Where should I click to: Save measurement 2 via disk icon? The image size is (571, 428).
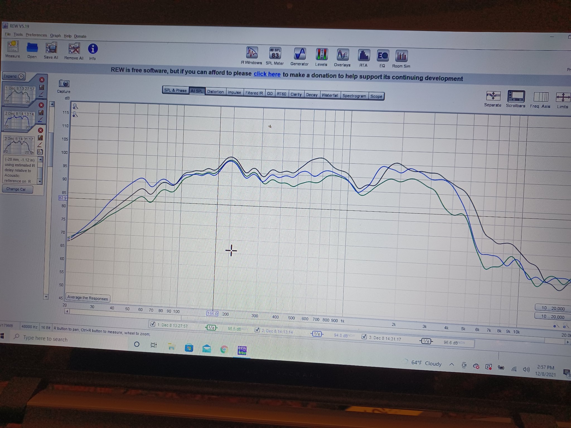[x=41, y=113]
